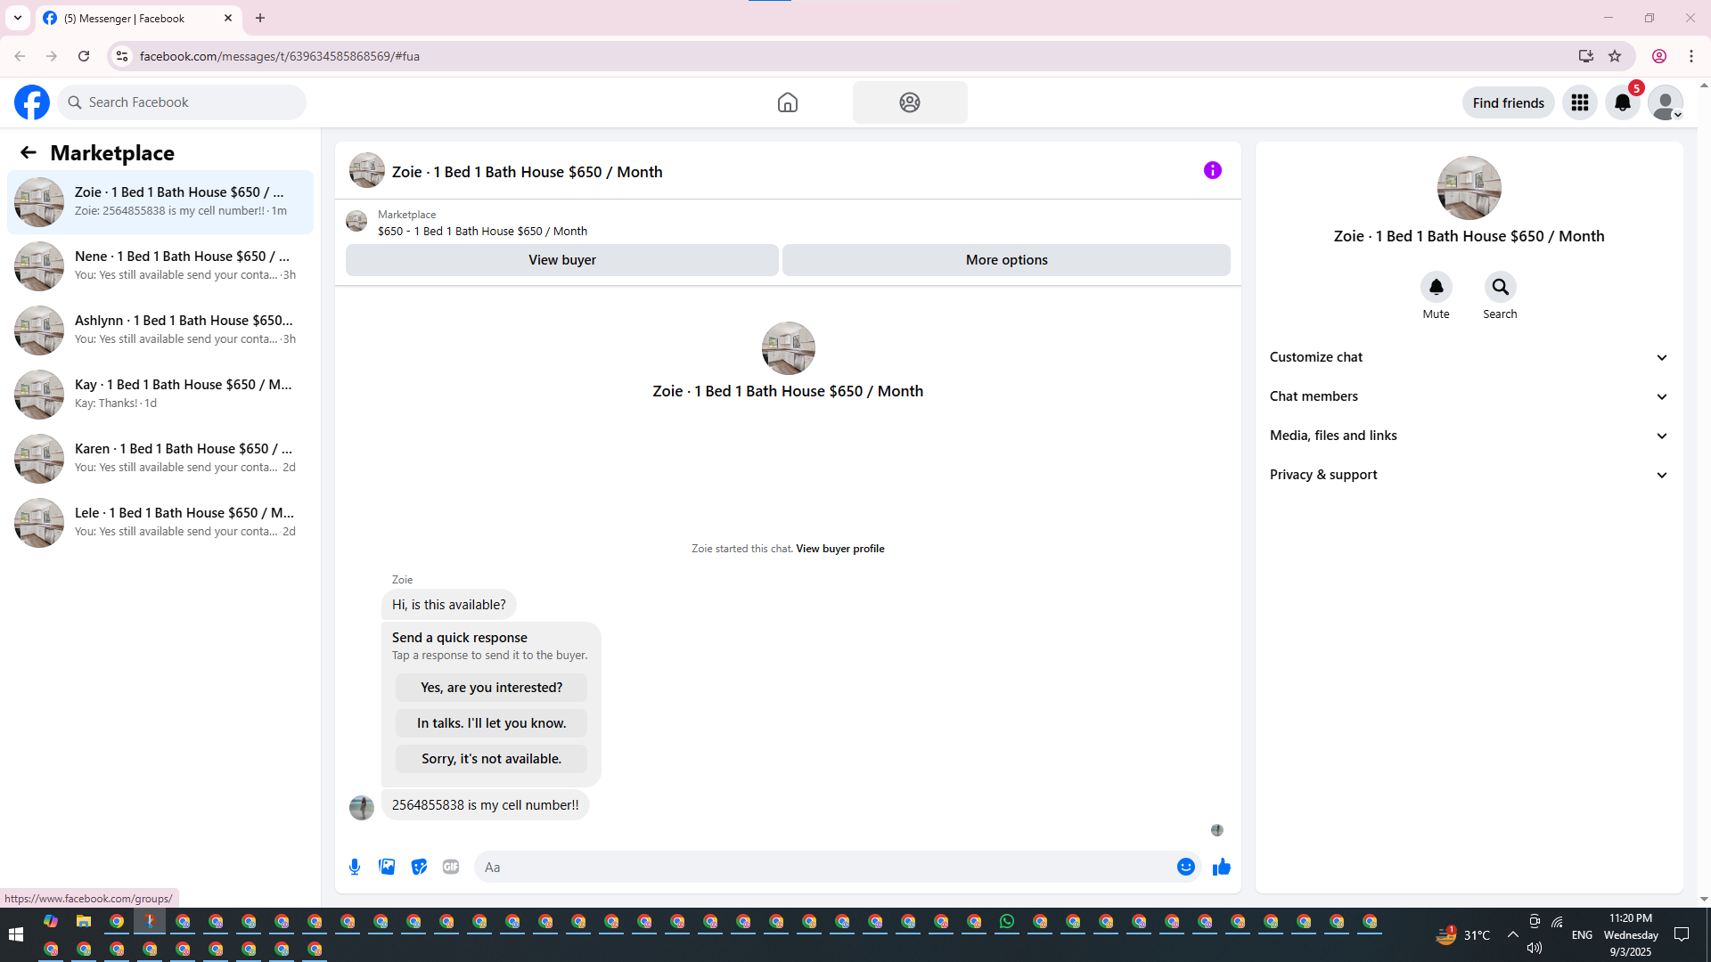Select the Messenger Facebook browser tab

pos(138,18)
